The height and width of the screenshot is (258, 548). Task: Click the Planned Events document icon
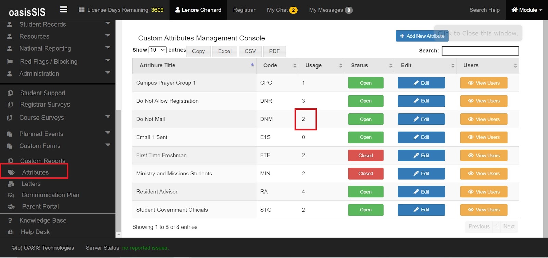click(10, 134)
